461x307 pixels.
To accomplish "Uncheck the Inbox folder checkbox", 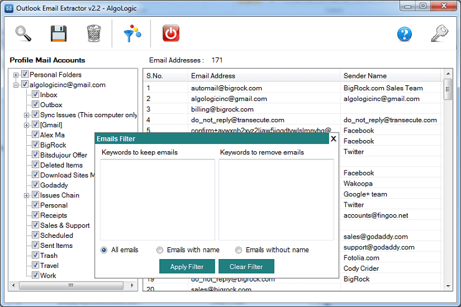I will click(x=36, y=94).
